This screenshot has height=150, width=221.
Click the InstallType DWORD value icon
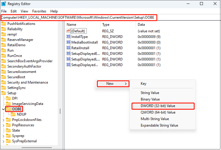coord(68,37)
